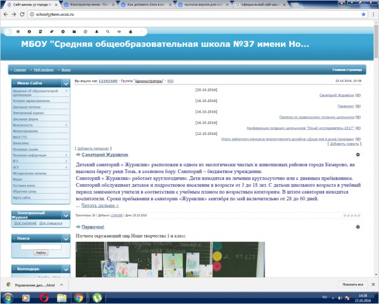Click the Chrome taskbar icon
Image resolution: width=379 pixels, height=304 pixels.
pyautogui.click(x=79, y=298)
